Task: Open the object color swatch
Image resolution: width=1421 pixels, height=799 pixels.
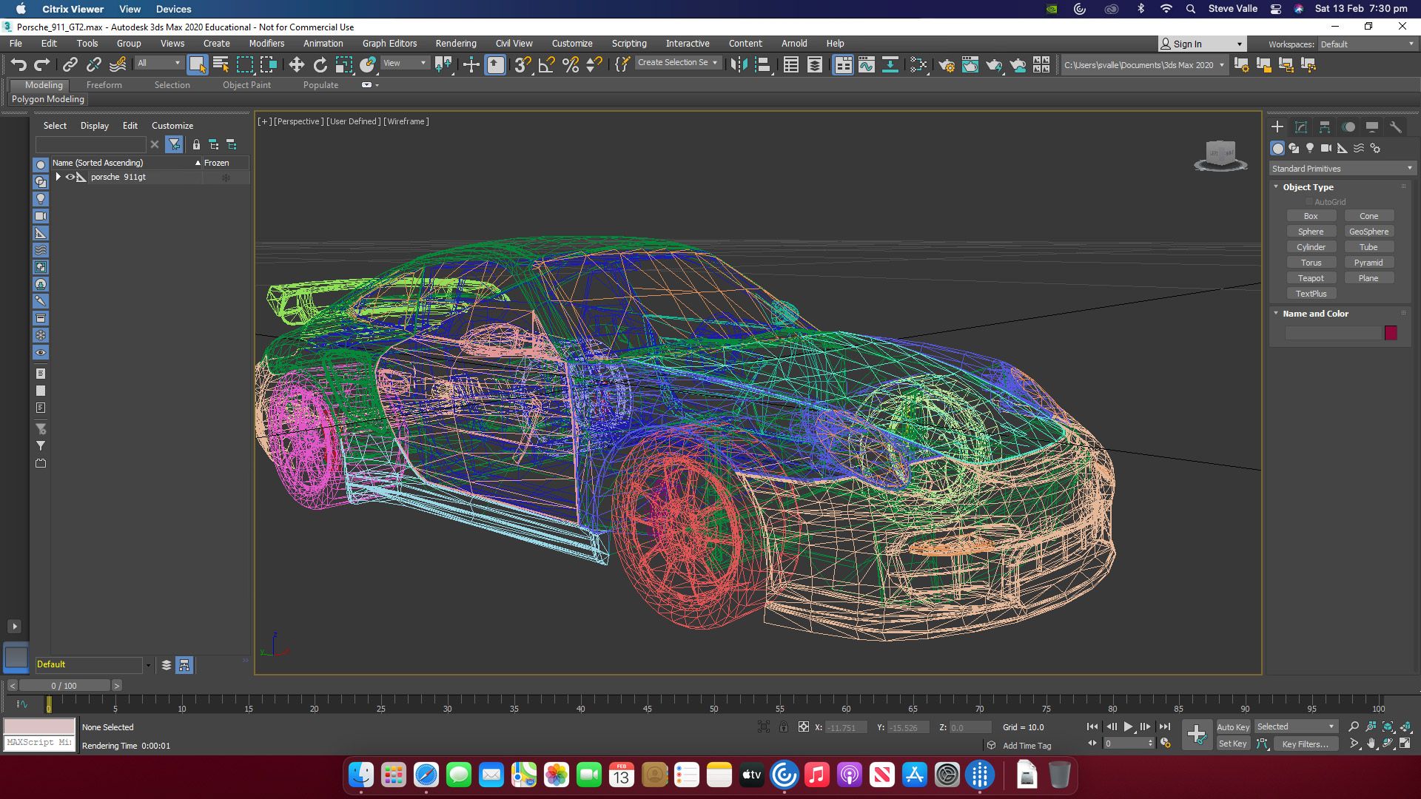Action: (1391, 333)
